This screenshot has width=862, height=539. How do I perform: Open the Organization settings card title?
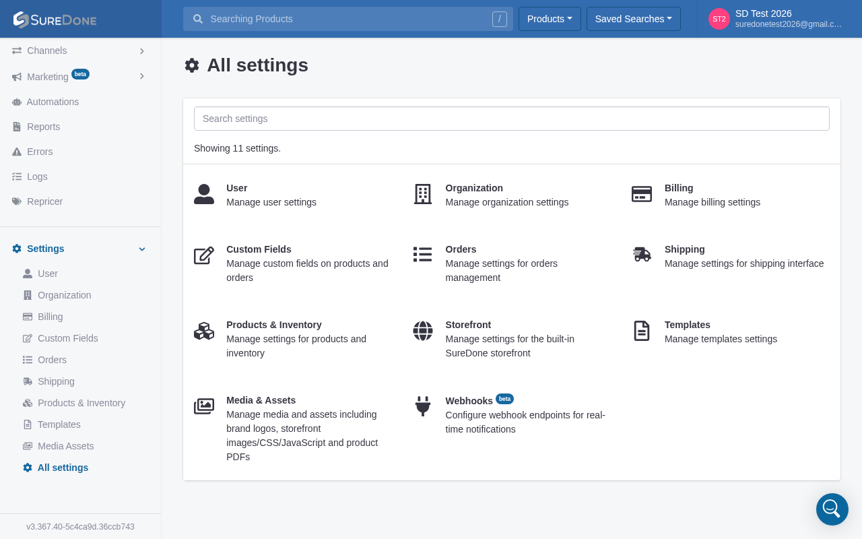474,188
